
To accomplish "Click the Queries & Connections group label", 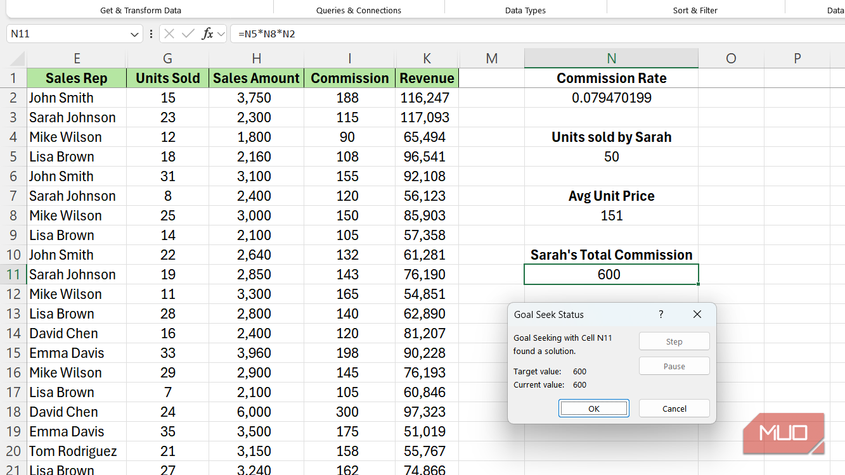I will 359,10.
